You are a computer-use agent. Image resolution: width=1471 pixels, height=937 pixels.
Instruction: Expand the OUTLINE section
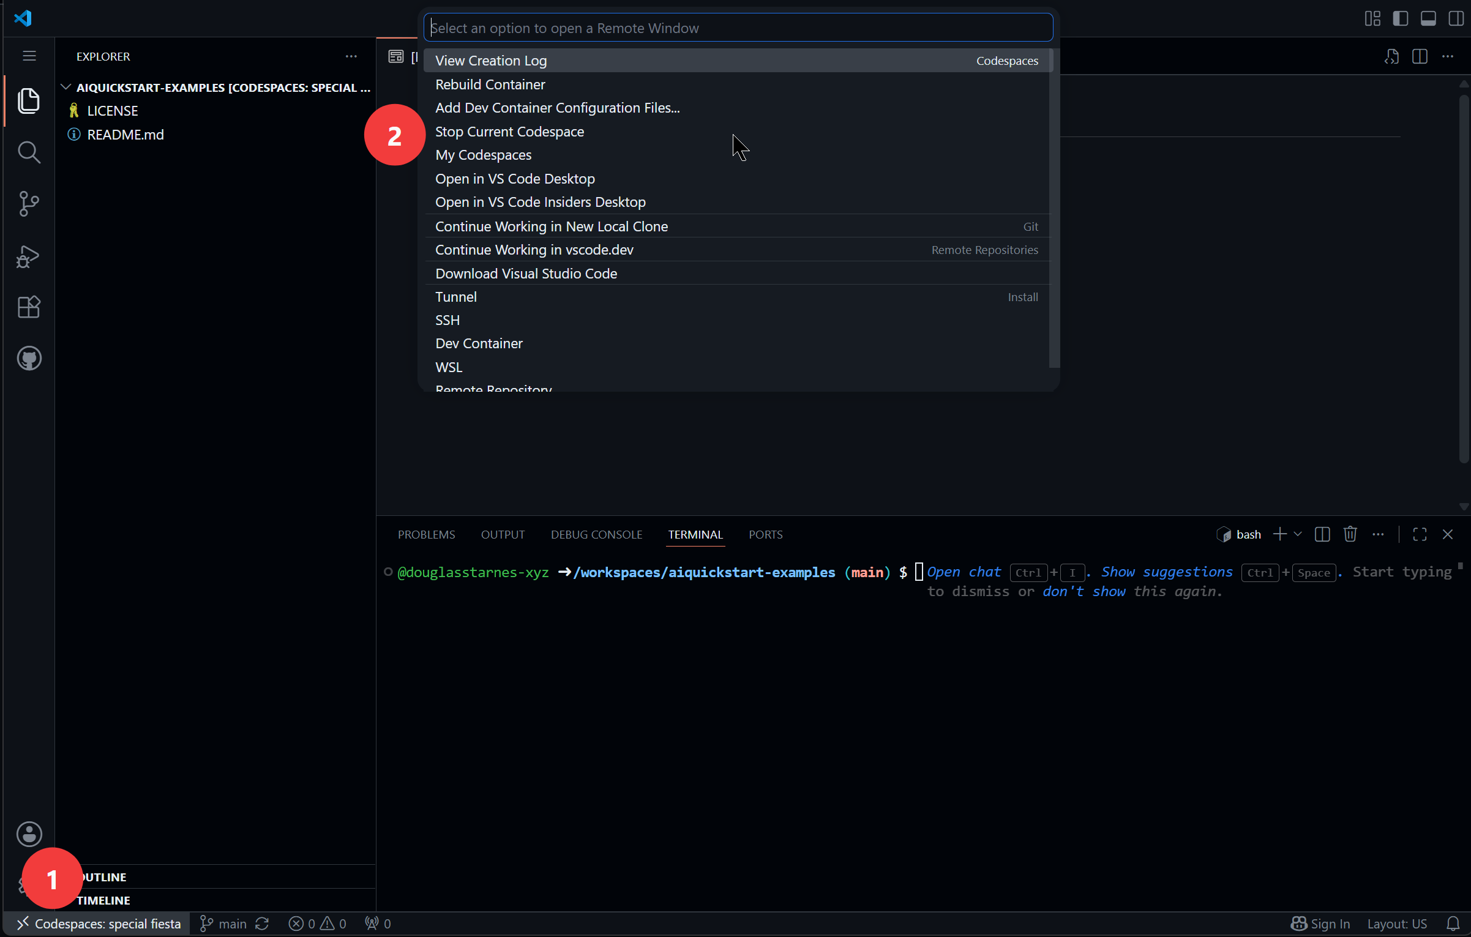[217, 876]
